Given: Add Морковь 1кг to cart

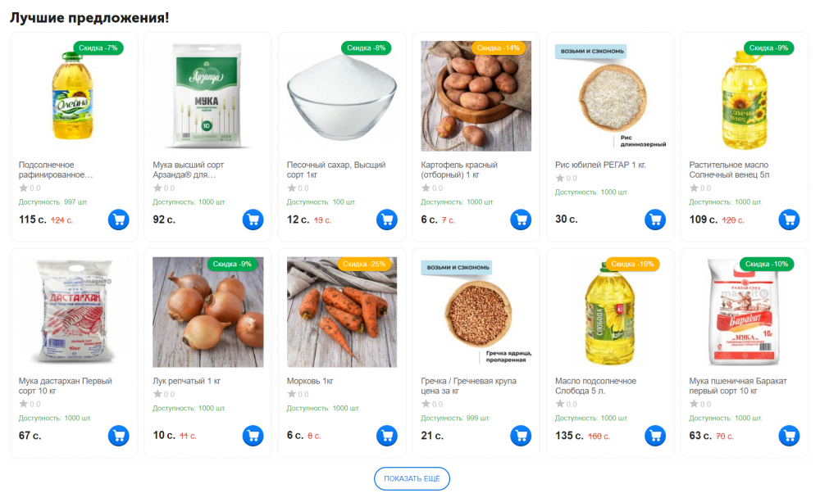Looking at the screenshot, I should click(387, 436).
